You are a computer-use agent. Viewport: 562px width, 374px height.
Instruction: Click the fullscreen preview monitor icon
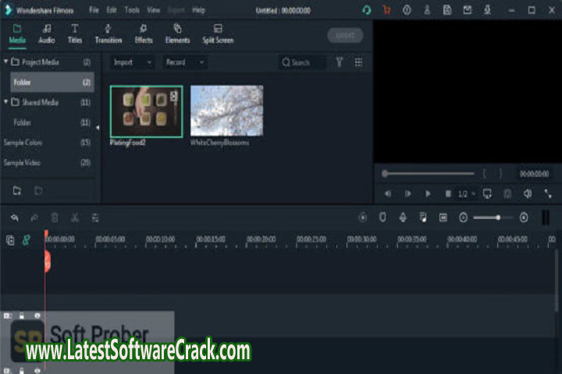coord(487,193)
